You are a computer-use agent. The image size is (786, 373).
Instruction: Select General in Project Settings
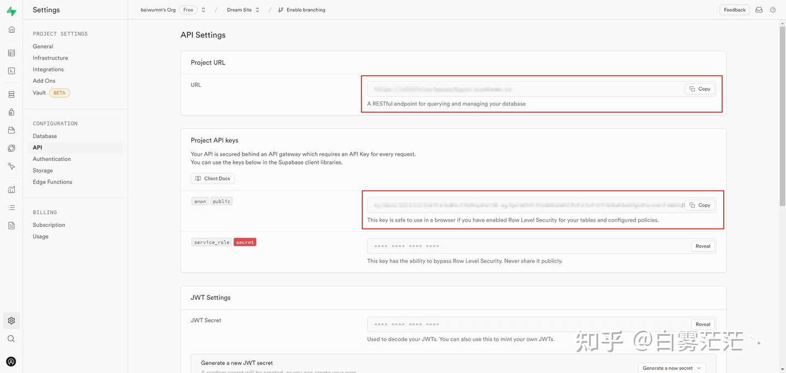[x=43, y=46]
